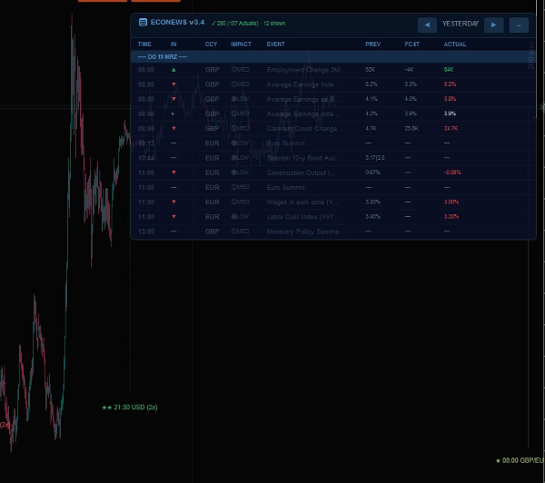Click the ECONEWS calendar icon in panel header
The height and width of the screenshot is (483, 545).
144,22
